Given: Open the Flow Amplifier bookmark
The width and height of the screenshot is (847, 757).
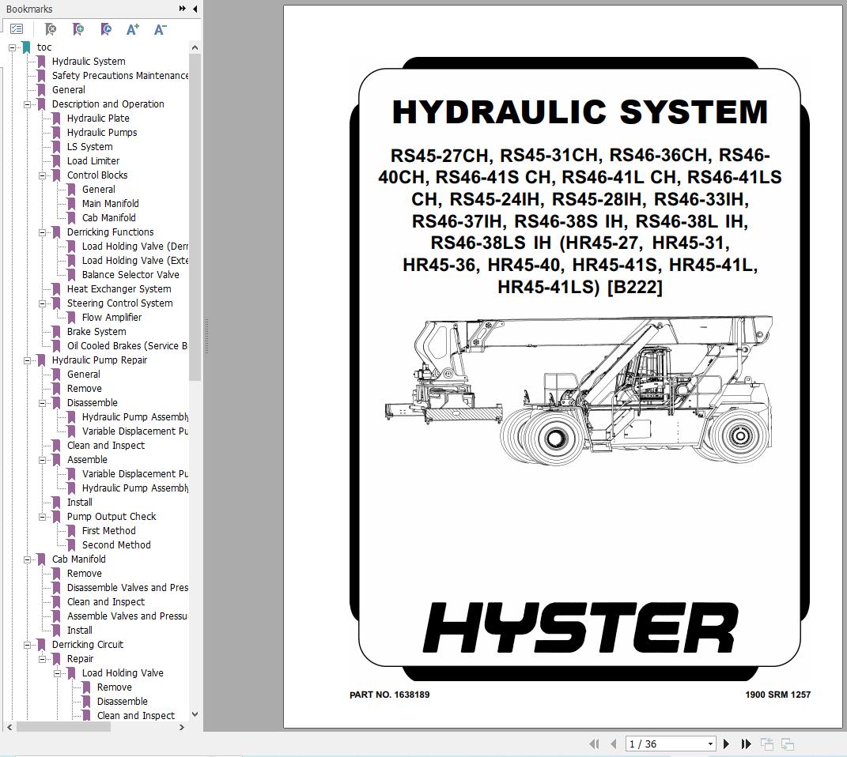Looking at the screenshot, I should pyautogui.click(x=112, y=318).
